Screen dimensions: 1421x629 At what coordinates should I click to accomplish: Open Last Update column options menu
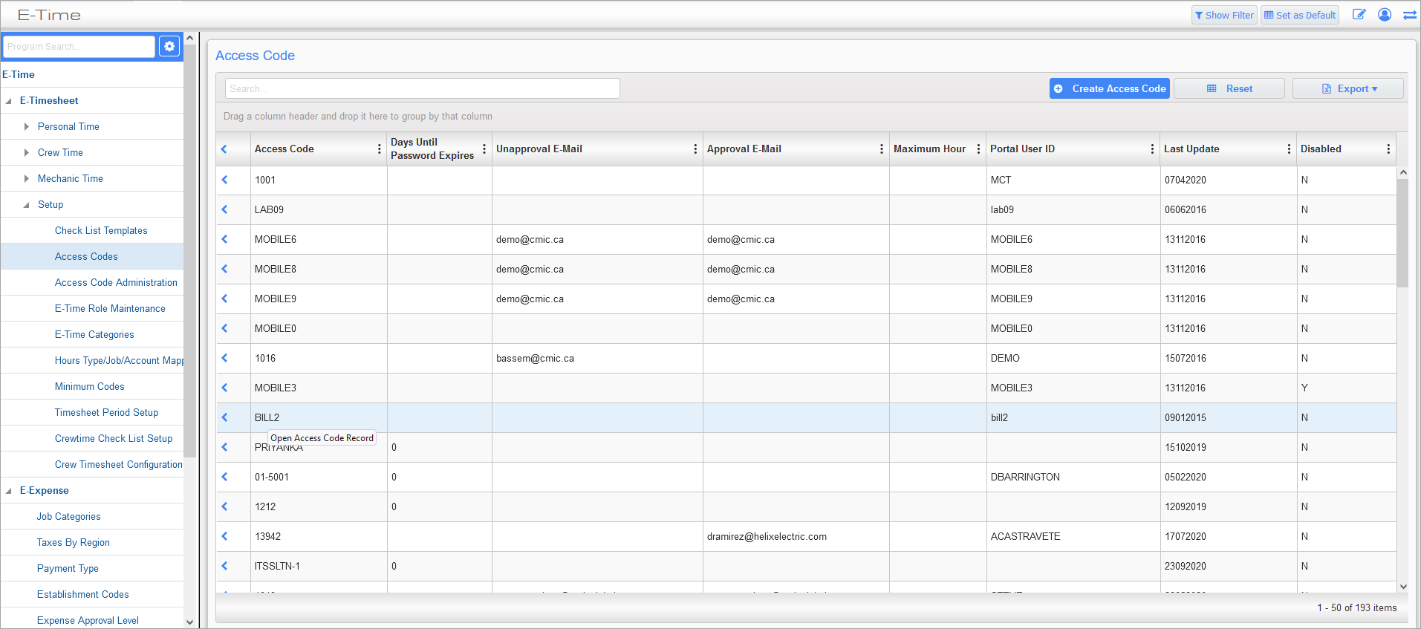click(1289, 149)
